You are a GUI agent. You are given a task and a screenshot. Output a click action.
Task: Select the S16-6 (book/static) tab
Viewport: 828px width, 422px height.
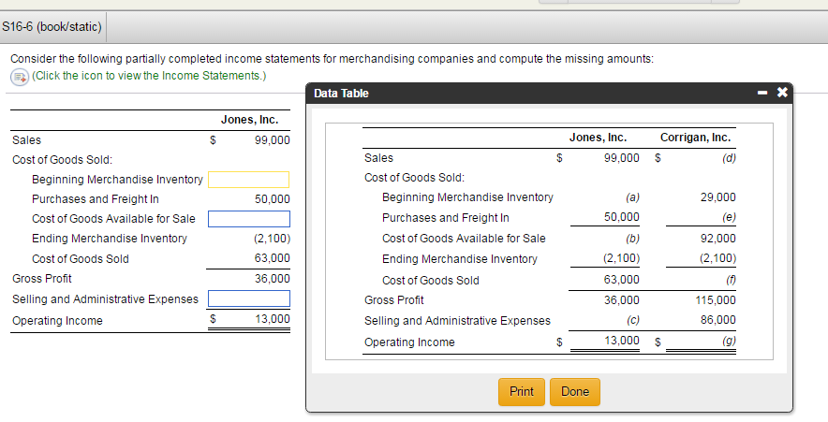(x=52, y=27)
